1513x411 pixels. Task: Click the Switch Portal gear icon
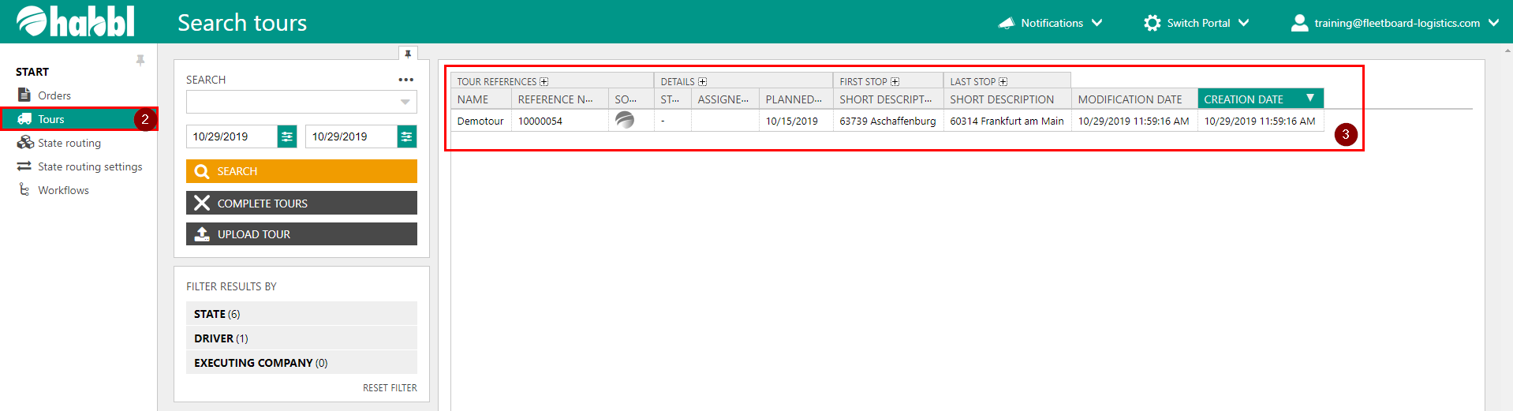tap(1152, 23)
